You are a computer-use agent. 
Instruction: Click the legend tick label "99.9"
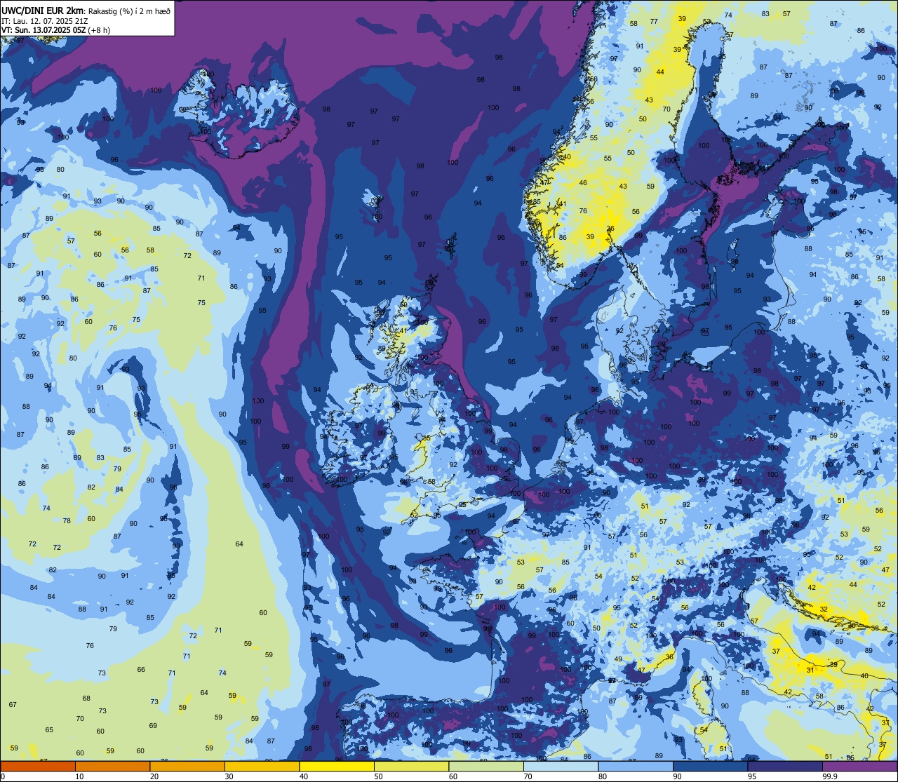(x=831, y=776)
